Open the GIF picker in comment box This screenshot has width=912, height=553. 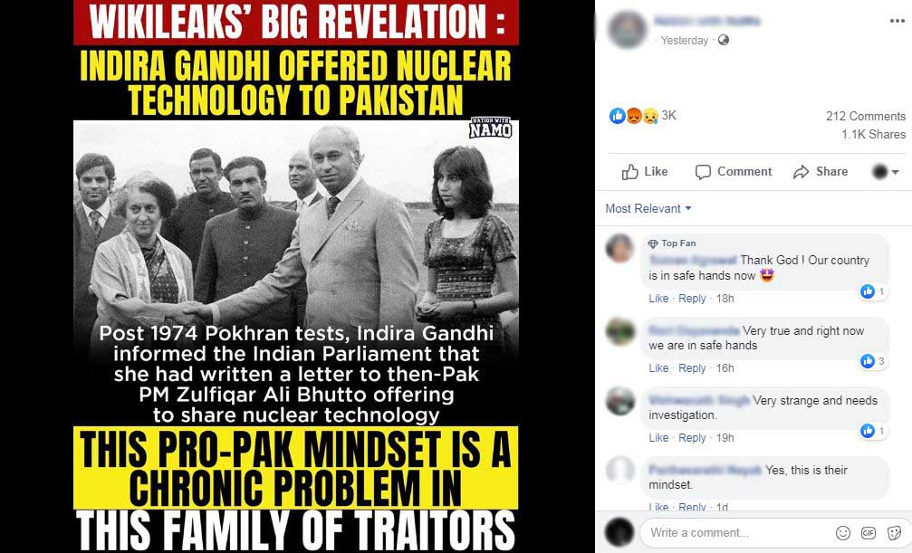869,533
